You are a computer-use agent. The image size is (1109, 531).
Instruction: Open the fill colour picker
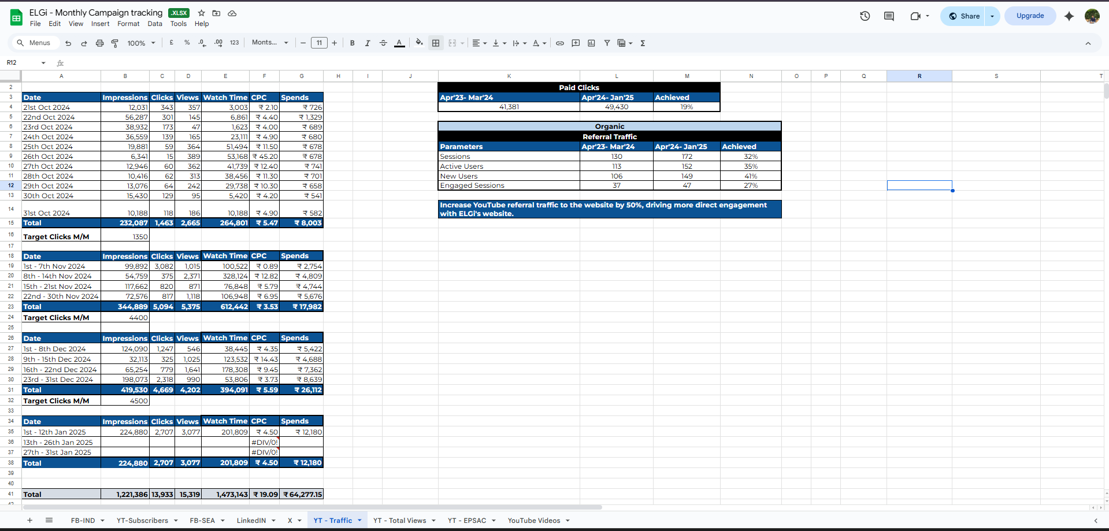[x=419, y=43]
